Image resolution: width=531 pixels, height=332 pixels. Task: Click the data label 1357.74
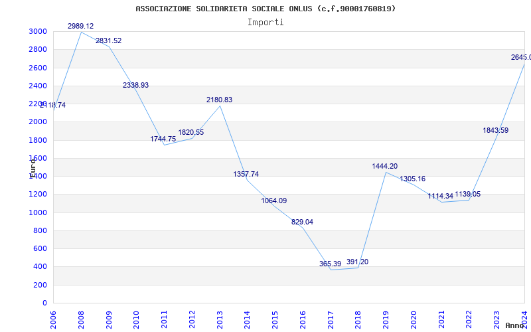[246, 174]
